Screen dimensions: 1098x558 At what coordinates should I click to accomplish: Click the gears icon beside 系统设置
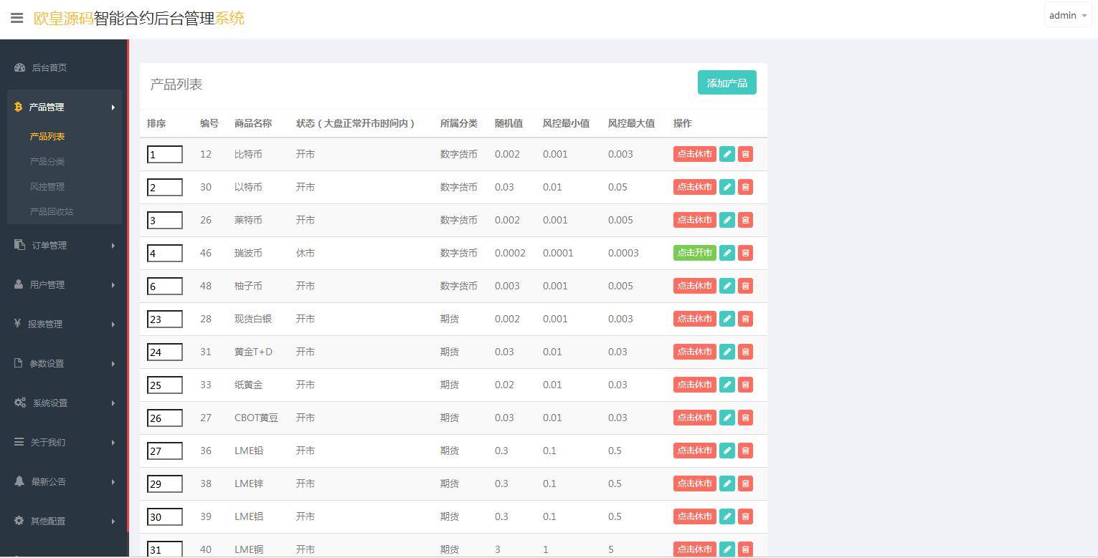coord(19,403)
